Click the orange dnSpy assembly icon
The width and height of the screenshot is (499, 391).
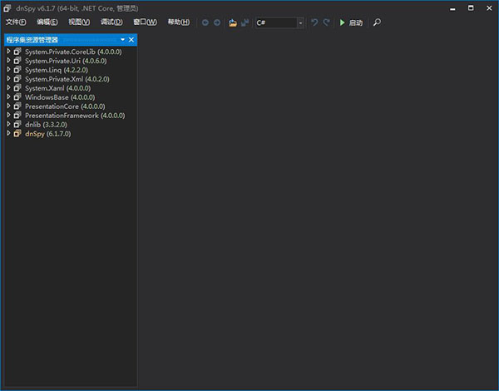click(17, 133)
